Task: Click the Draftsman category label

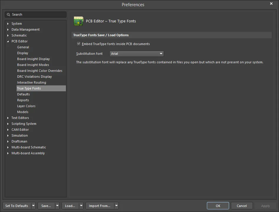Action: (20, 141)
